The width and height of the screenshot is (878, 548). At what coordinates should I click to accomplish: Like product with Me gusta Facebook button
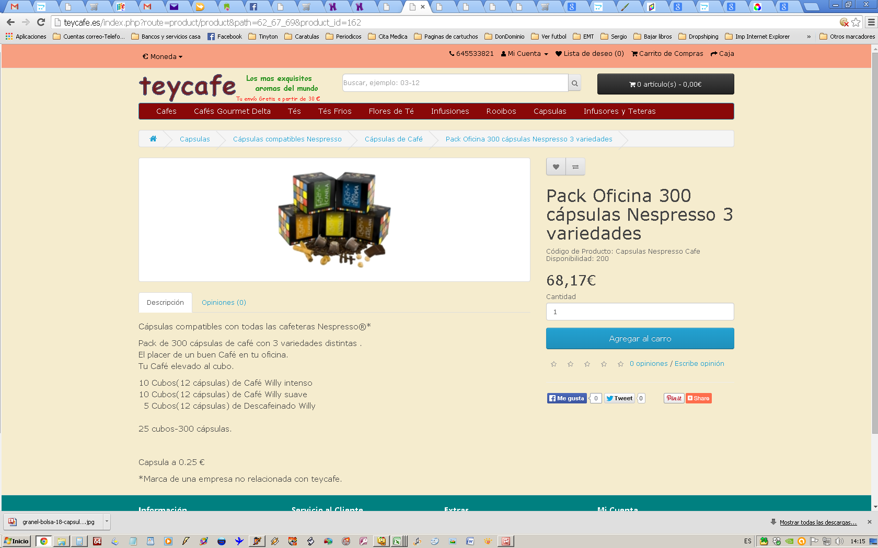point(567,398)
